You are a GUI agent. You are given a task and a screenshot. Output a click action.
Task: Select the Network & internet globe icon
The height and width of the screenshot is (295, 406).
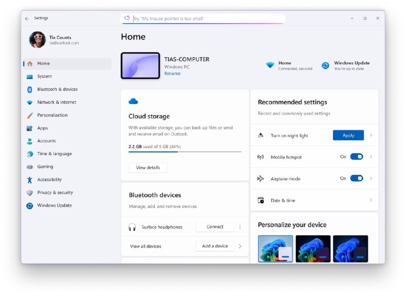[x=30, y=102]
